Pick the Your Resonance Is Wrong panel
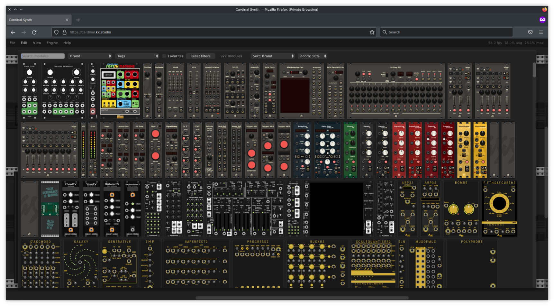Viewport: 554px width, 306px height. pyautogui.click(x=50, y=209)
